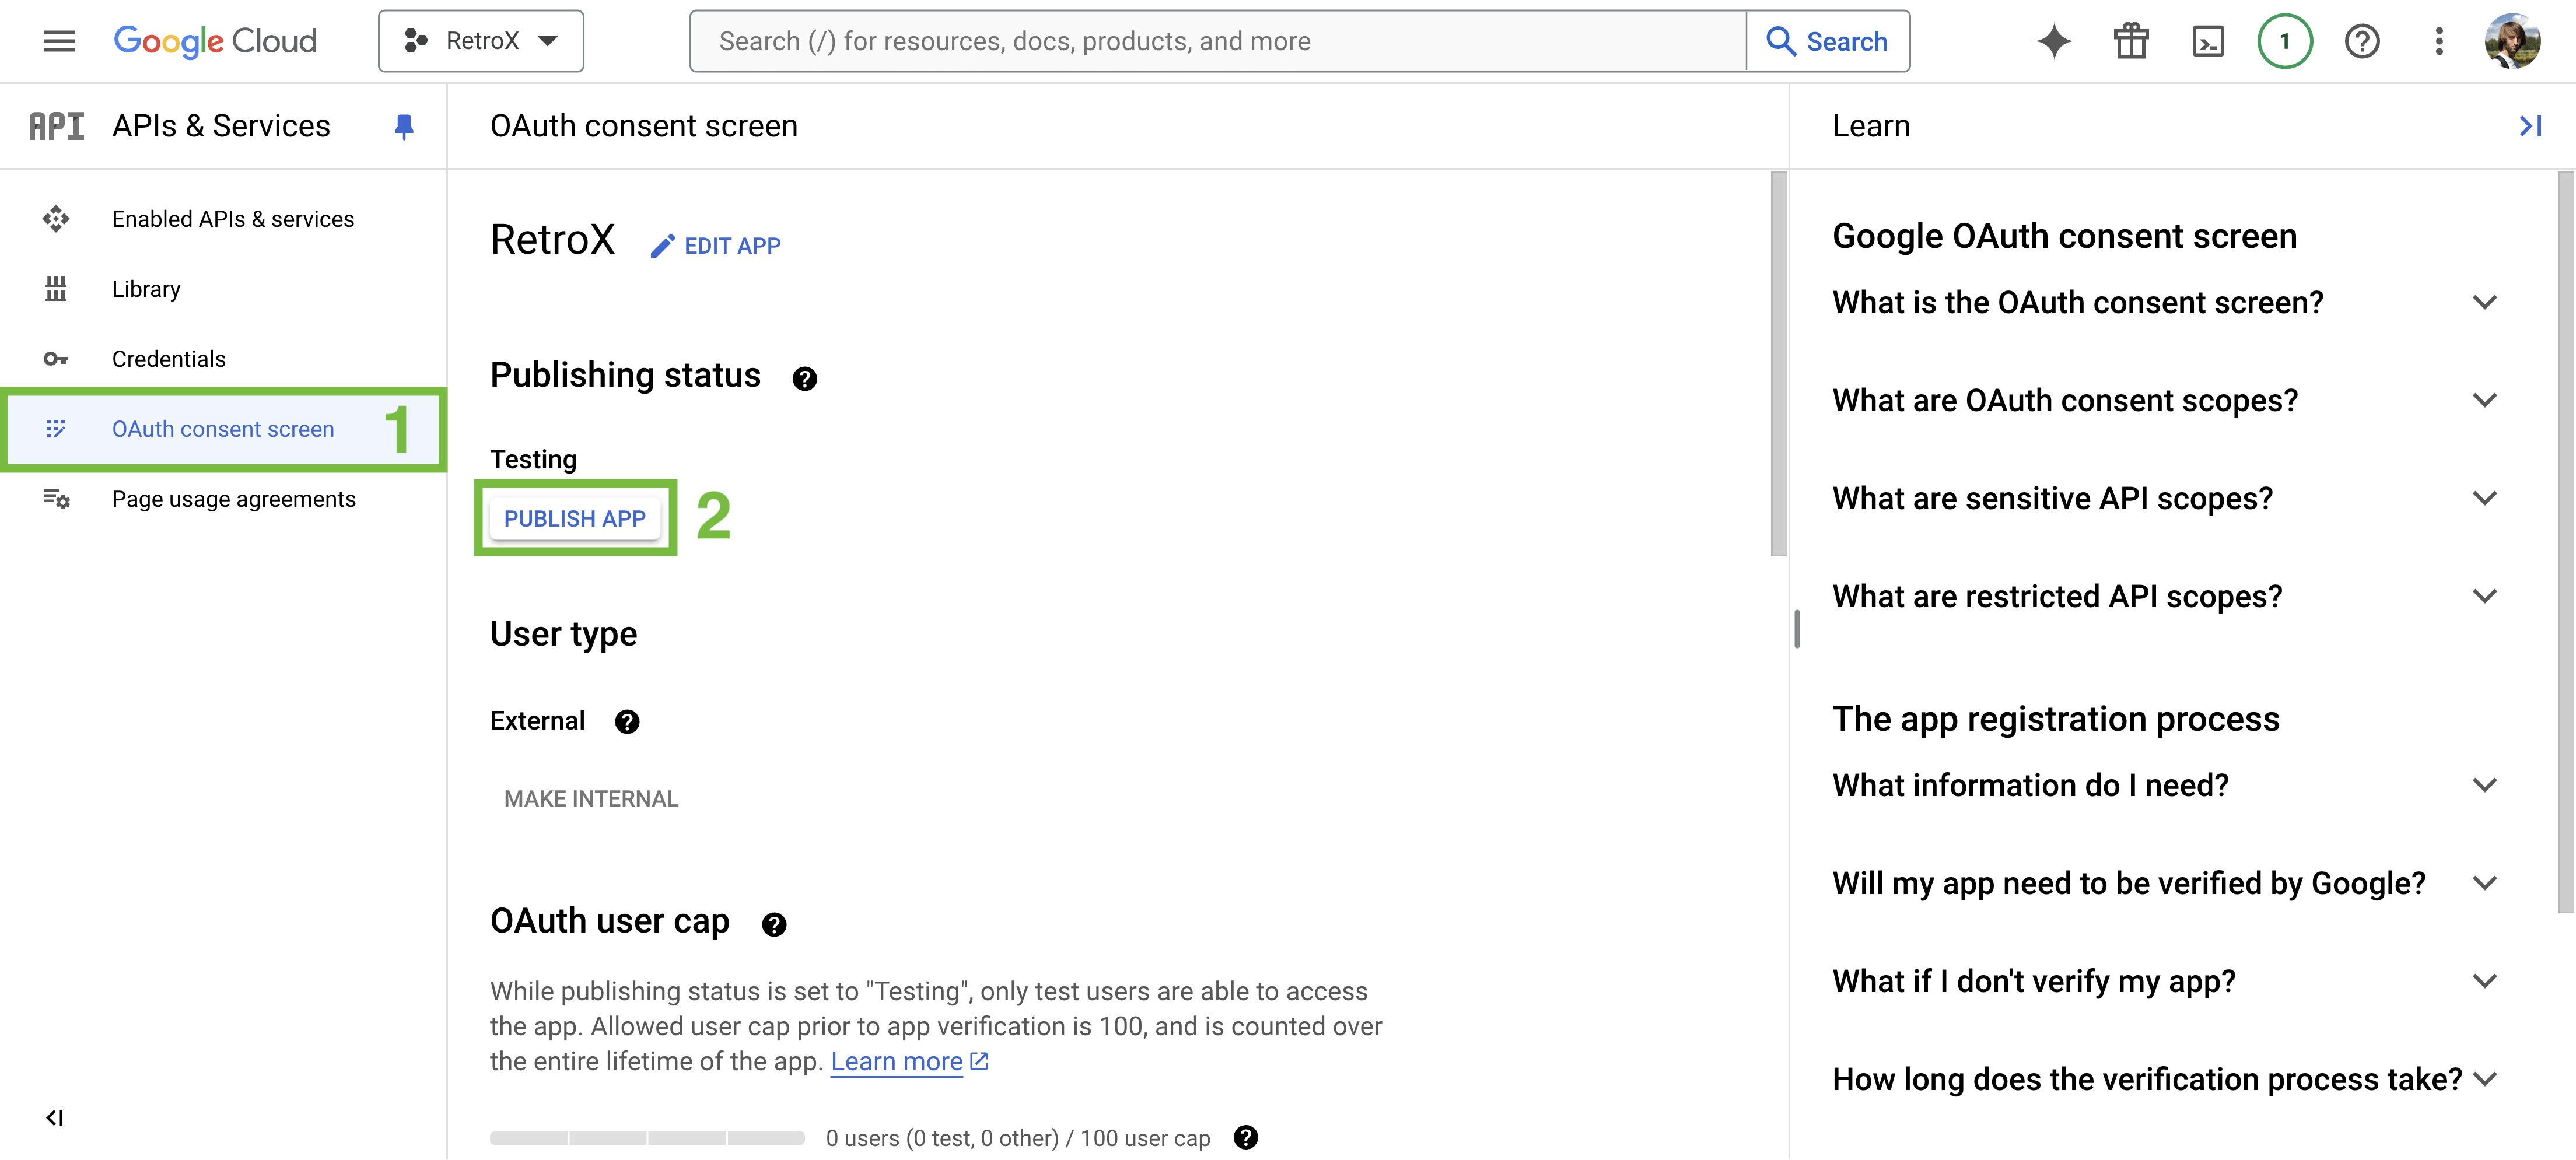Click the search resources input field
The width and height of the screenshot is (2576, 1160).
[1217, 41]
